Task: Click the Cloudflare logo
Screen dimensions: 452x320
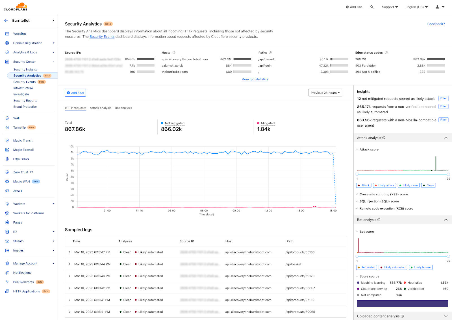Action: [x=16, y=6]
